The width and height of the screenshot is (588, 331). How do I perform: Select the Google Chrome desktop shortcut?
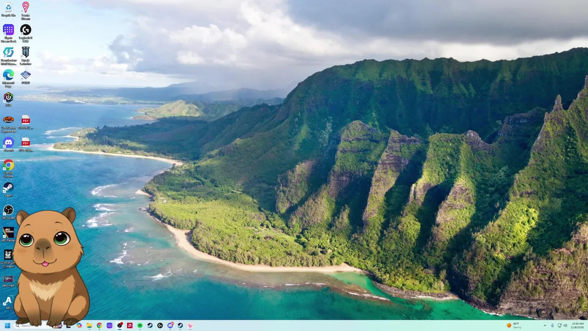tap(8, 168)
